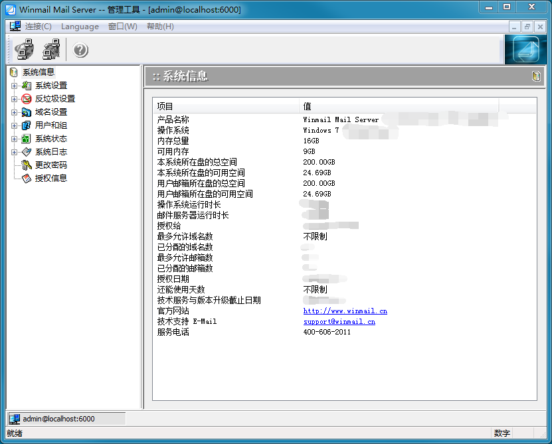Click the 更改密码 keys icon
Screen dimensions: 552x444
click(x=27, y=165)
